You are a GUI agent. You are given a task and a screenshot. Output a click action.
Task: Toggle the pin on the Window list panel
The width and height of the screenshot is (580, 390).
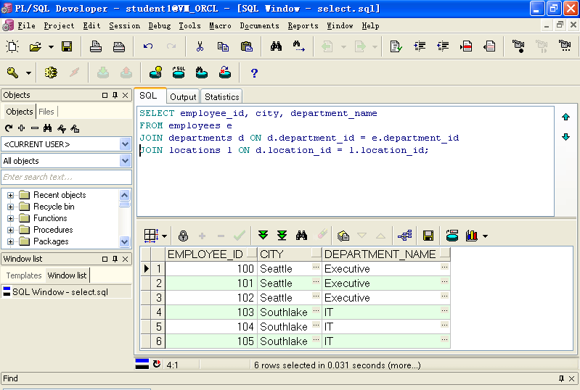[115, 259]
